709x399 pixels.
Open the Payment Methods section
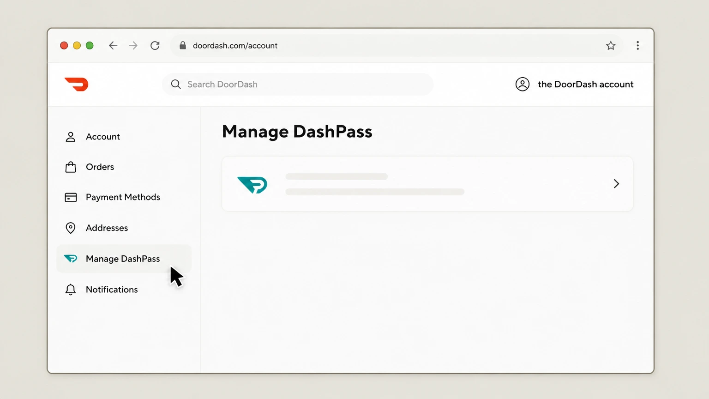(x=124, y=197)
